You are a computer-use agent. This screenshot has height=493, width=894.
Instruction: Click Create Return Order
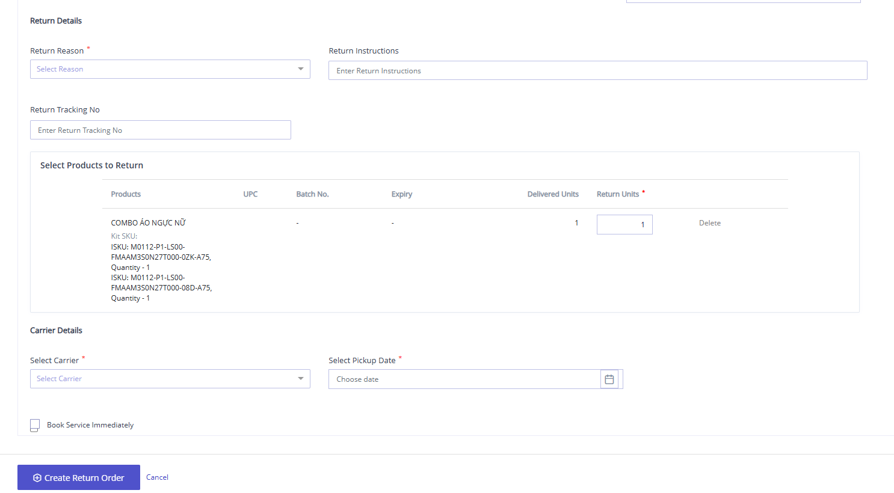78,477
